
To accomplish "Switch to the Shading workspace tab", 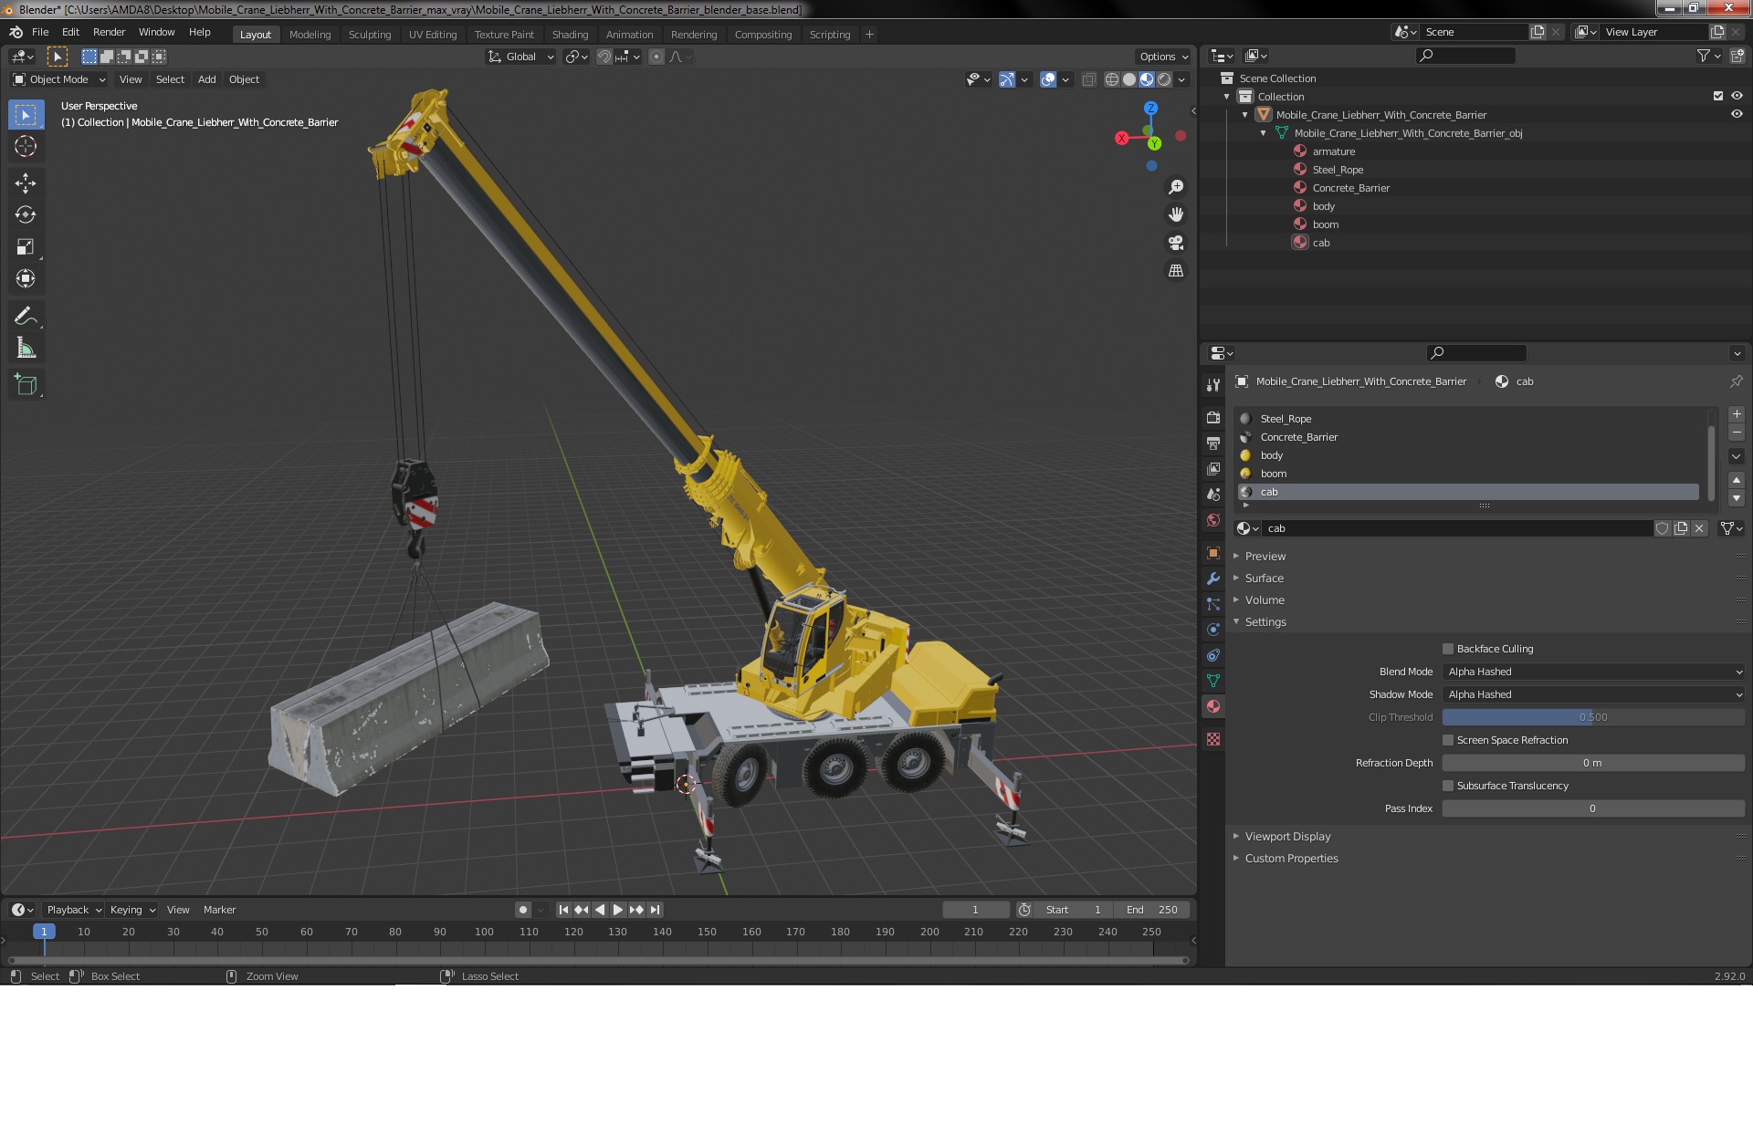I will pyautogui.click(x=570, y=35).
